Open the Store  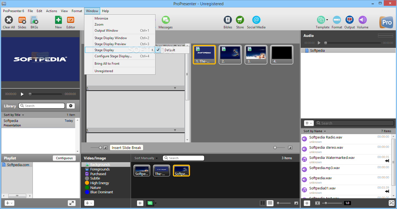(x=240, y=20)
